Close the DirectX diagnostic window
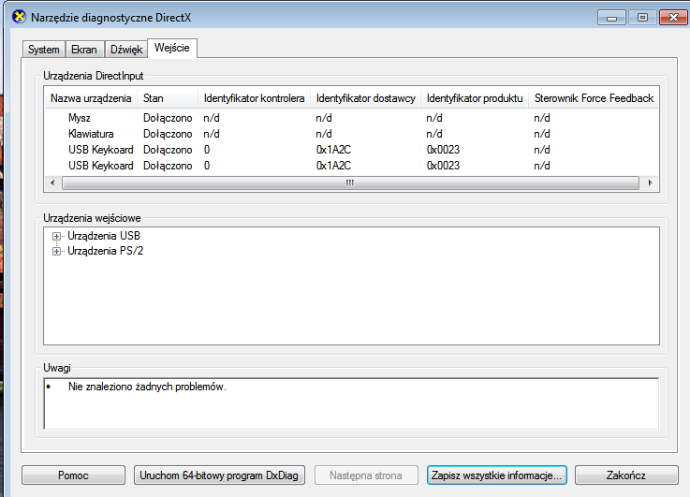The width and height of the screenshot is (690, 497). click(673, 18)
